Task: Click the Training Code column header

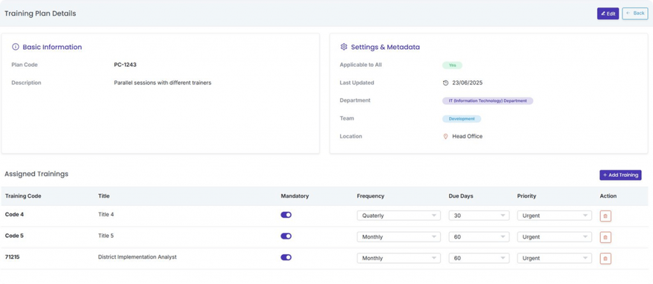Action: pos(23,196)
